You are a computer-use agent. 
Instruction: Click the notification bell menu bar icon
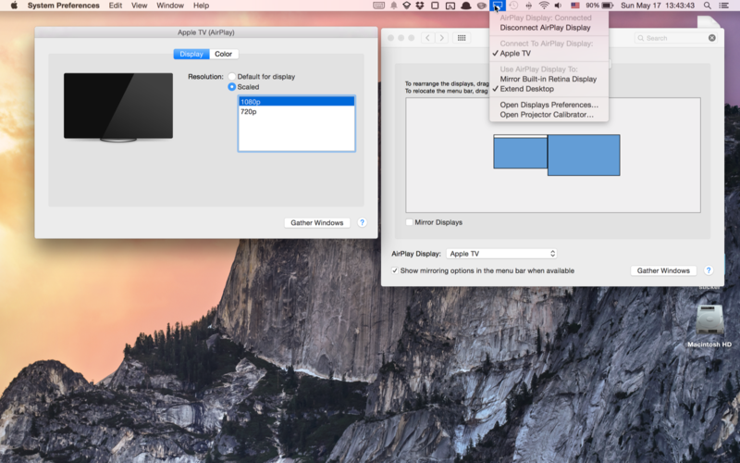tap(393, 6)
